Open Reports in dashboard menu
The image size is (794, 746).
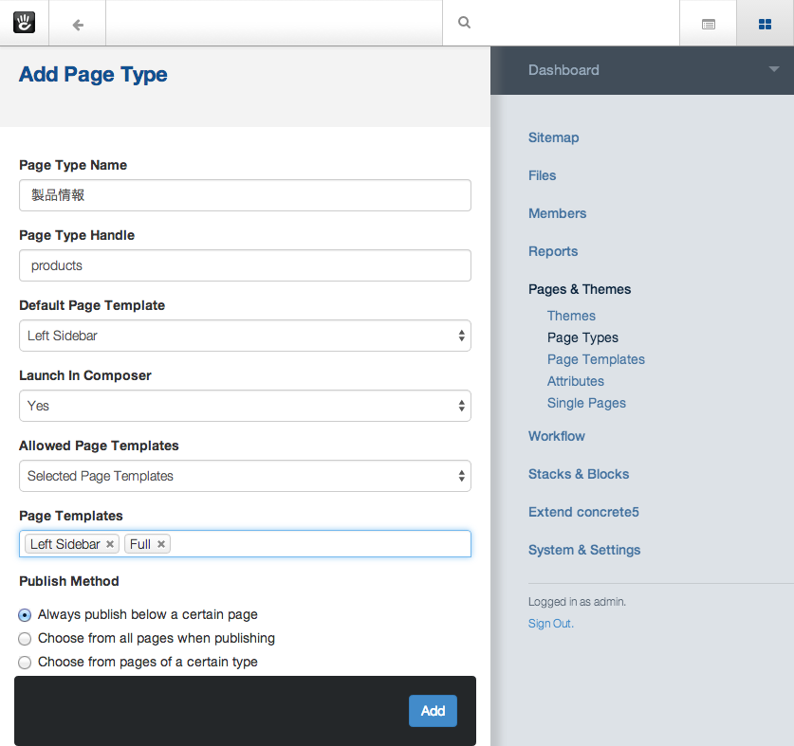(x=553, y=251)
